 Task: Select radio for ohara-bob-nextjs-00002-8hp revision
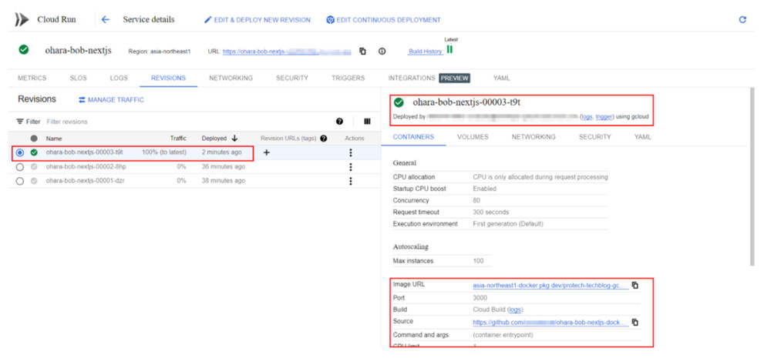tap(20, 167)
